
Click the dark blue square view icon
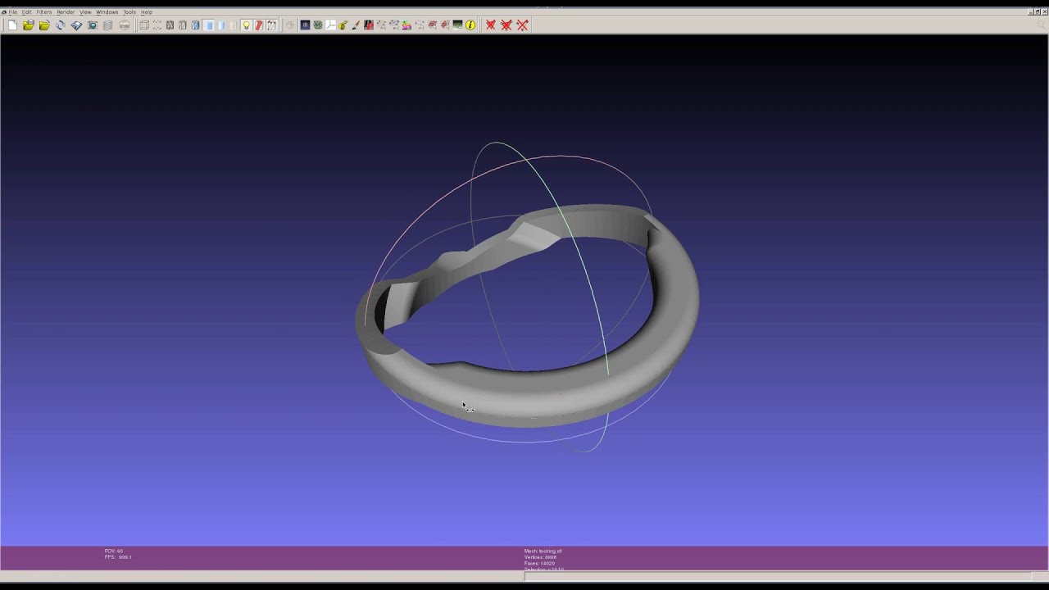point(305,25)
